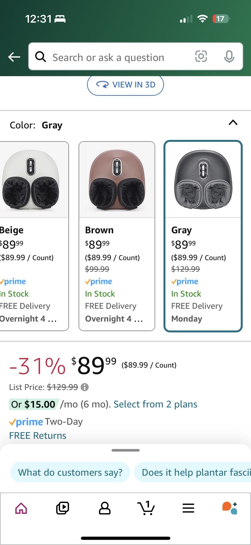Tap the FREE Returns link
This screenshot has height=545, width=251.
(x=38, y=435)
